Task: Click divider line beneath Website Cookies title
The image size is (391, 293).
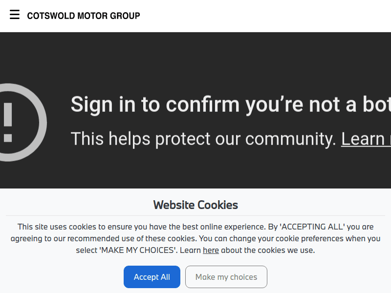Action: tap(195, 215)
